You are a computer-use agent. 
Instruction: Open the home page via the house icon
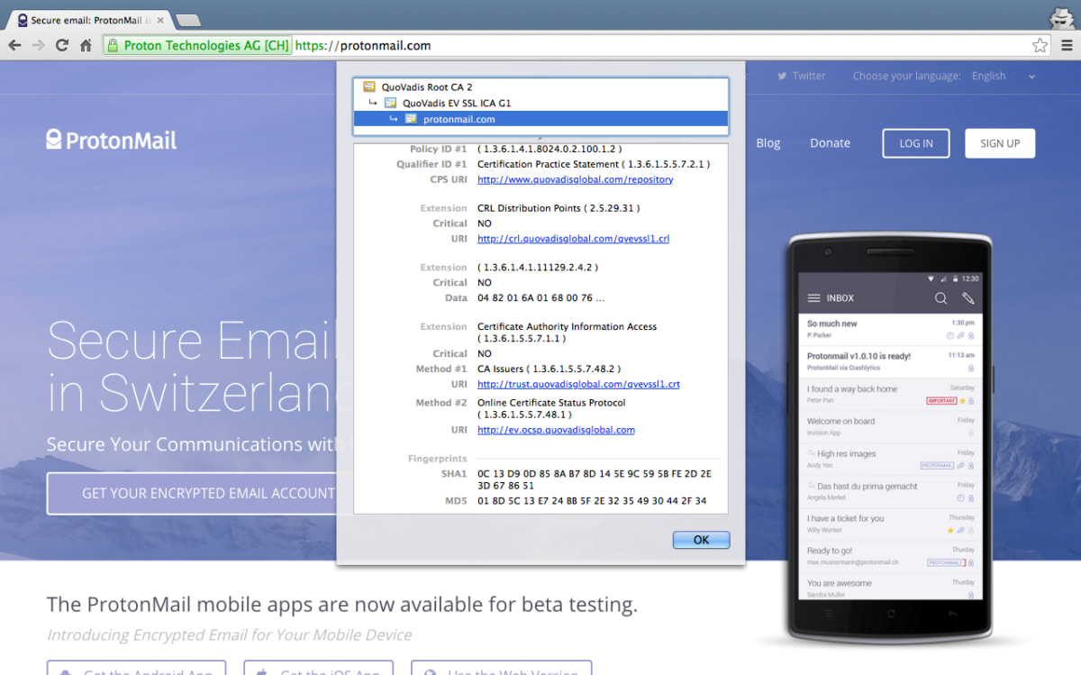click(86, 45)
